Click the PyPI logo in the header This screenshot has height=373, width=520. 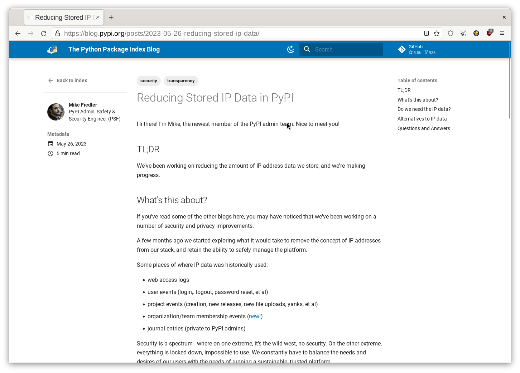click(x=52, y=49)
